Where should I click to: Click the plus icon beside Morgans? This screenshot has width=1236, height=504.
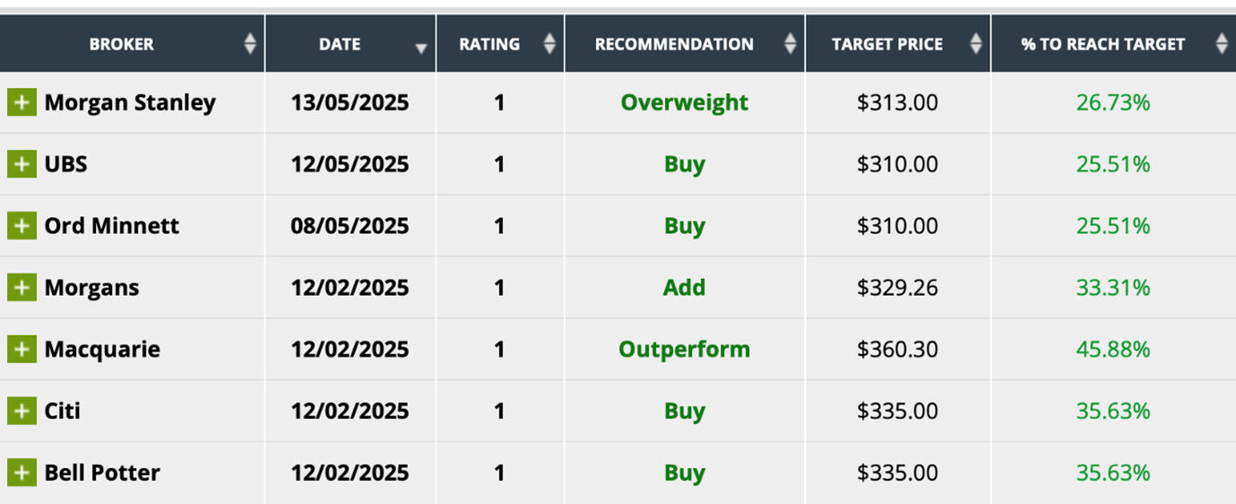click(x=22, y=288)
